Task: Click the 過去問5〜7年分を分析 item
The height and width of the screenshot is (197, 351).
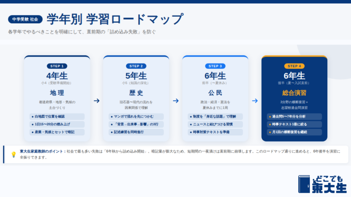Action: coord(294,117)
